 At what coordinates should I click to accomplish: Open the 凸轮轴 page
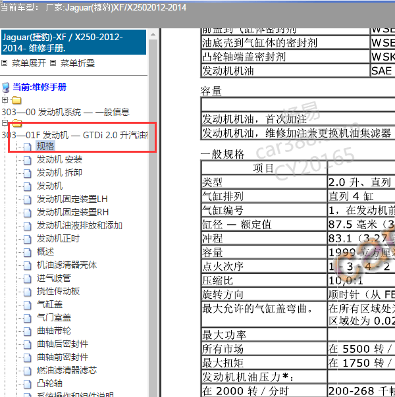click(x=49, y=383)
